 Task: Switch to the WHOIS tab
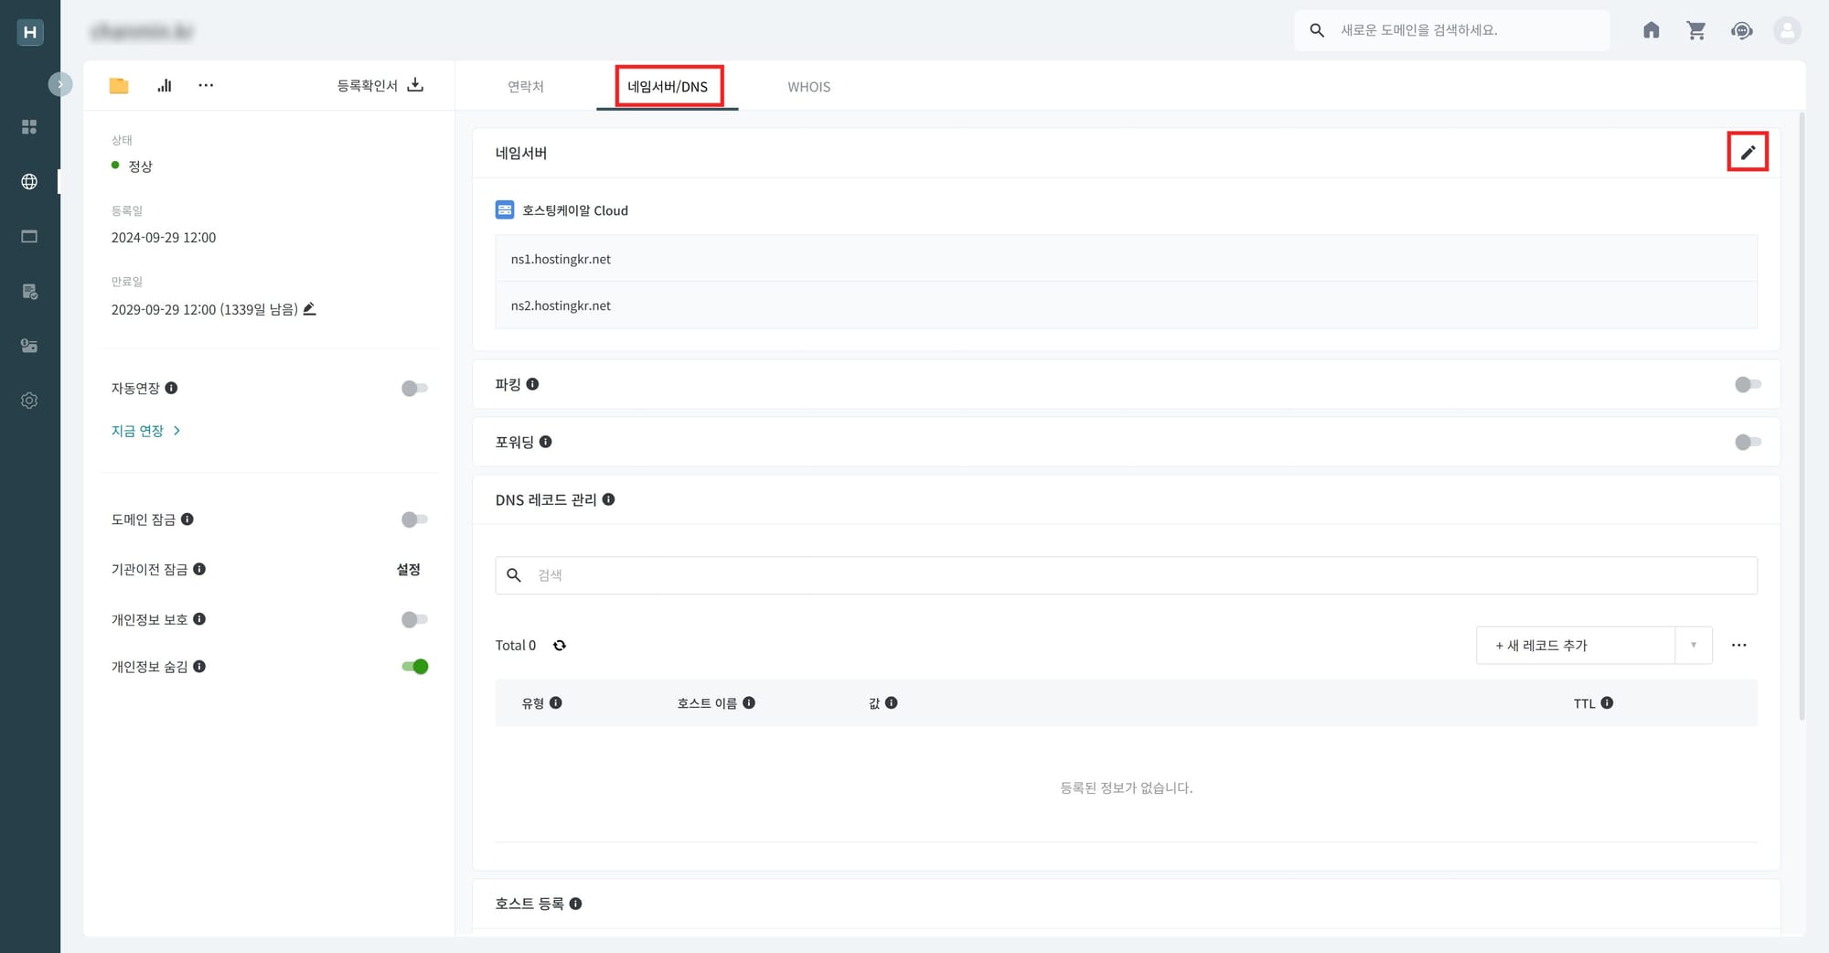pyautogui.click(x=808, y=86)
